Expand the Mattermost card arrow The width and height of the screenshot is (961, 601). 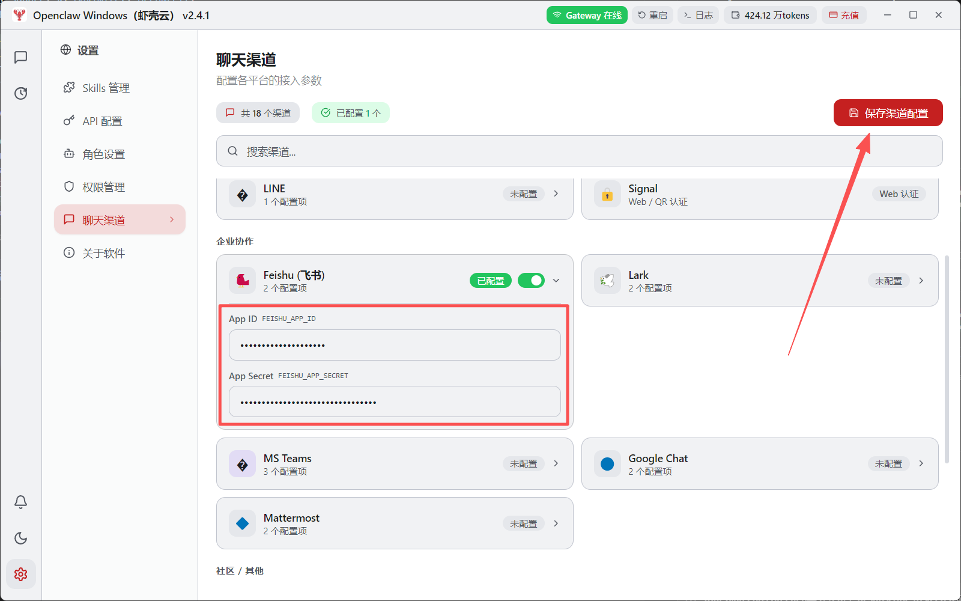556,523
